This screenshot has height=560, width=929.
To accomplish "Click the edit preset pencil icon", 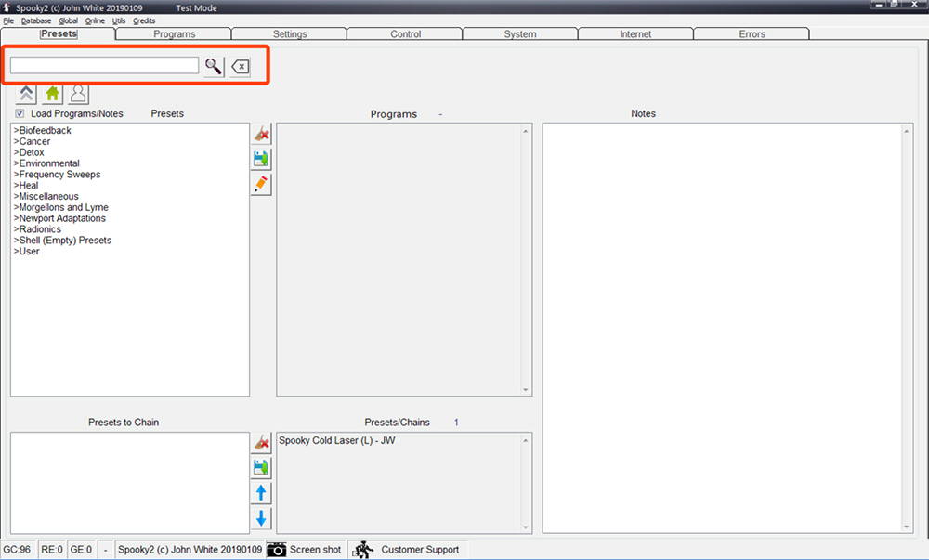I will click(261, 183).
